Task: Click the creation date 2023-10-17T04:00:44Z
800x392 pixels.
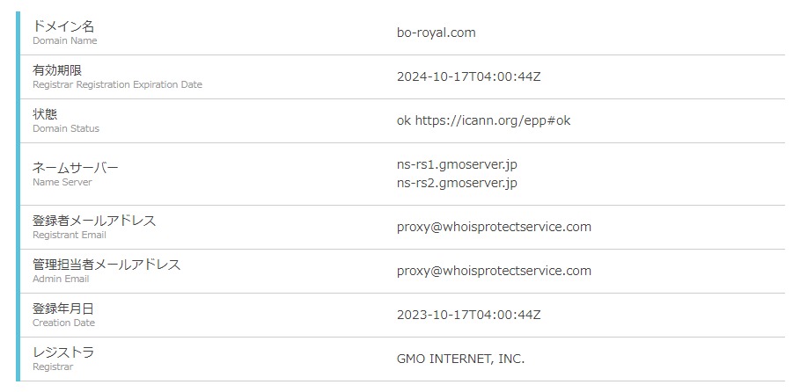Action: pos(468,315)
